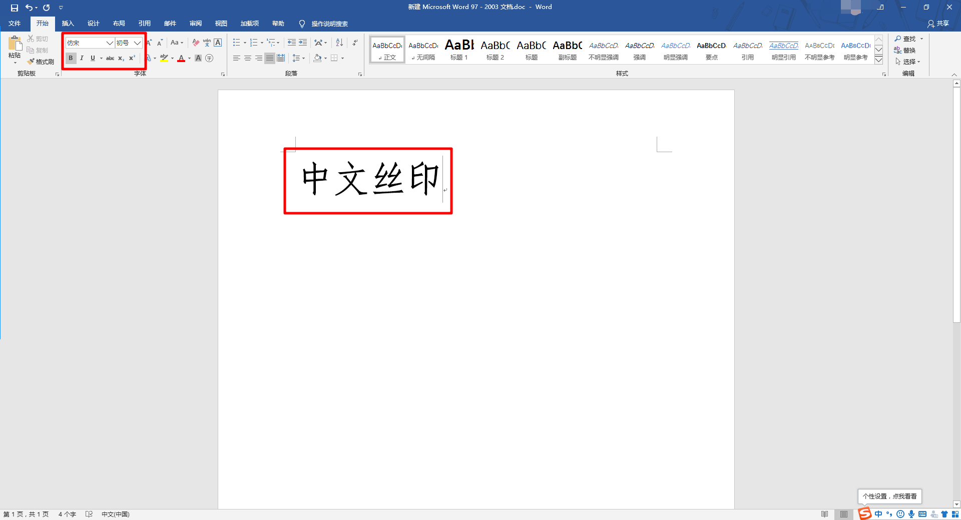This screenshot has height=520, width=961.
Task: Switch to read mode view in the status bar
Action: click(824, 514)
